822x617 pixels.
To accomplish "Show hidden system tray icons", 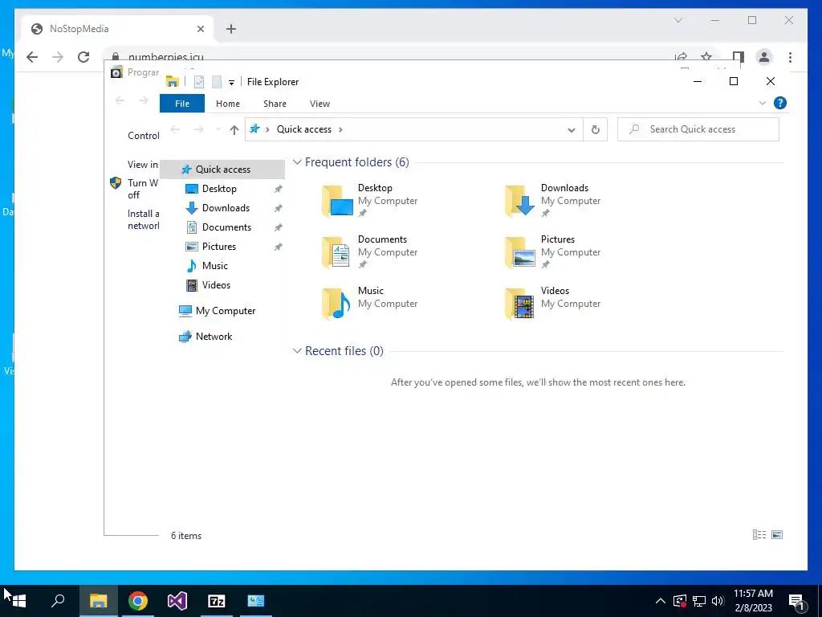I will point(660,601).
